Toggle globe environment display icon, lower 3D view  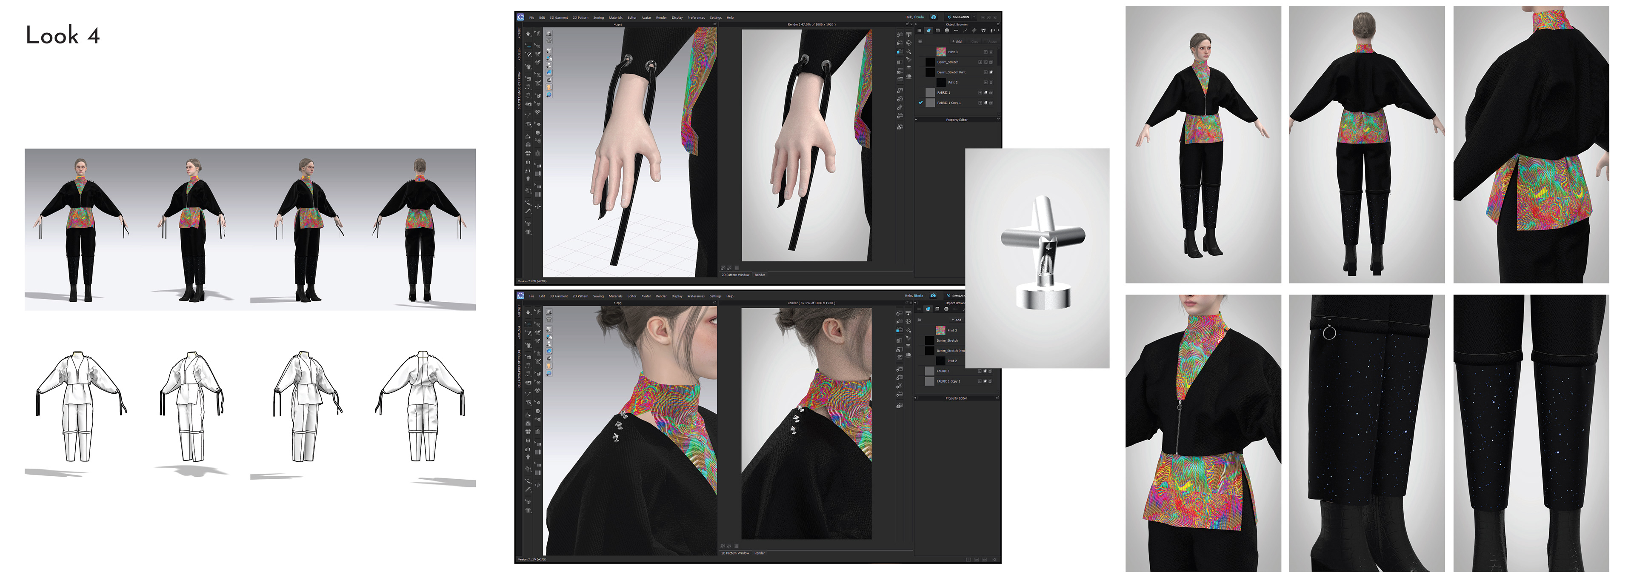[549, 373]
